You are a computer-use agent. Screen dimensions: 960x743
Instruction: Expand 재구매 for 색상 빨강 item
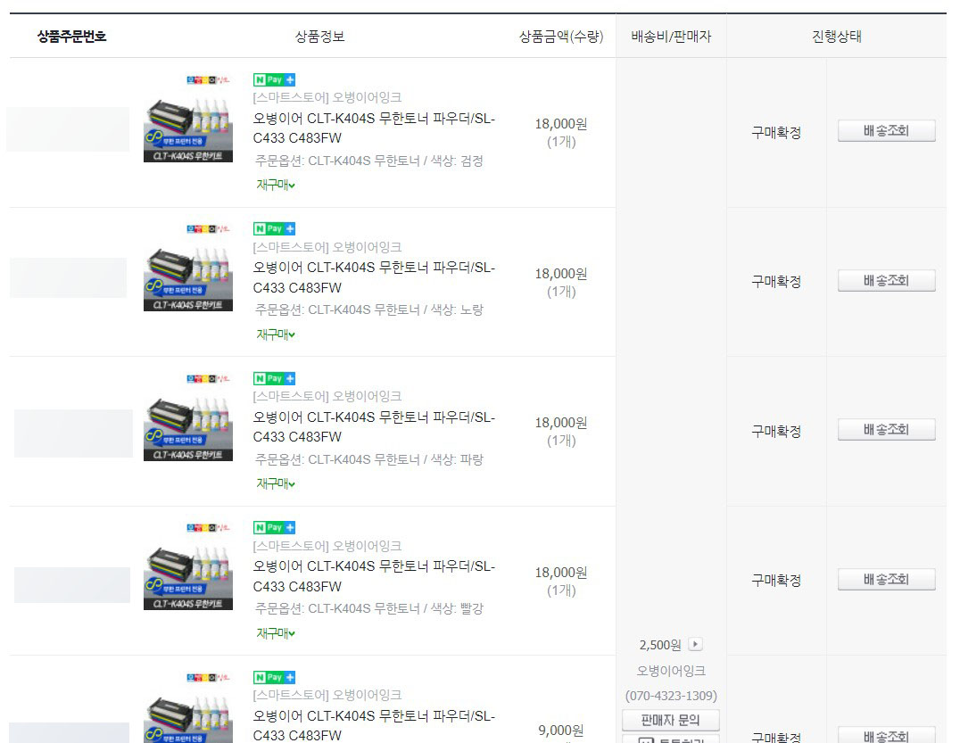[276, 632]
